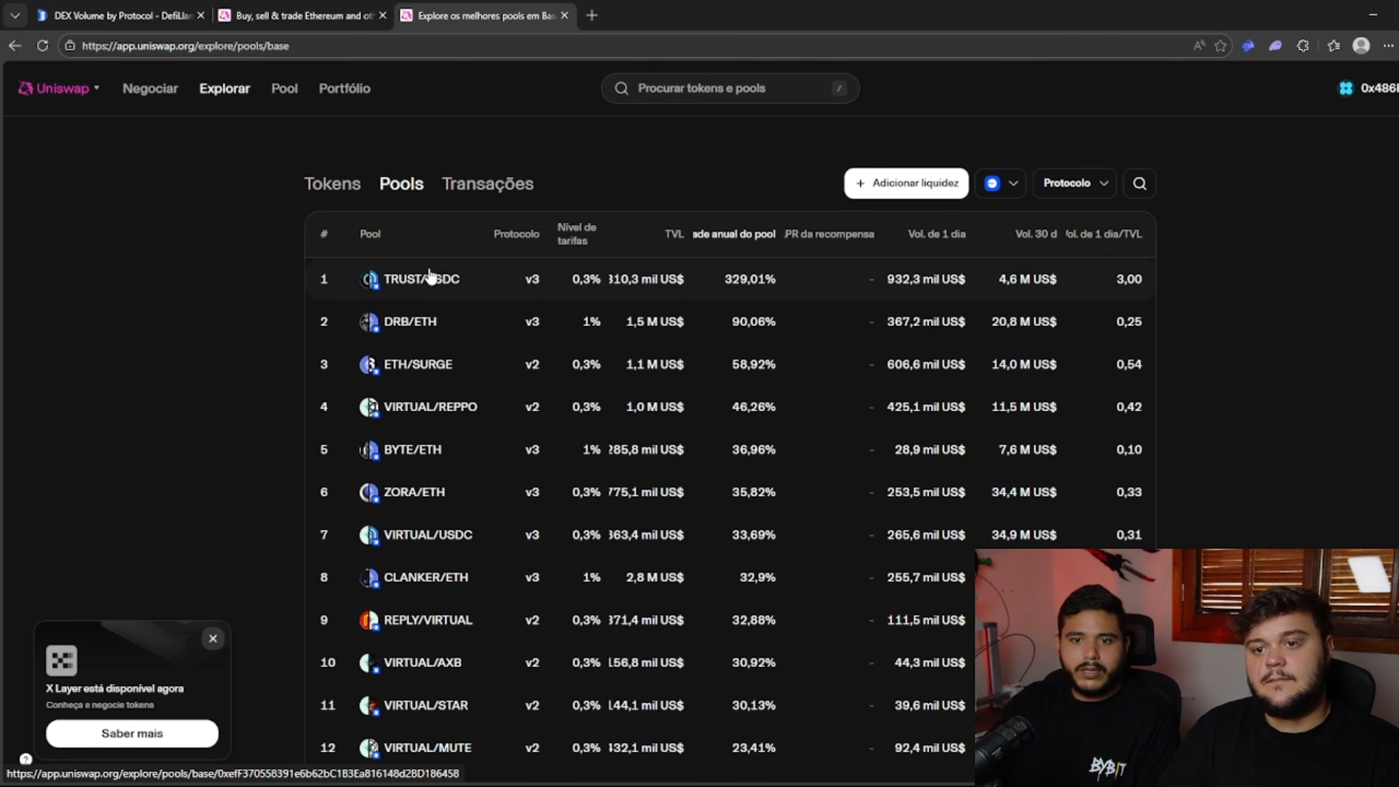Sort by Vol. de 1 dia header

937,234
